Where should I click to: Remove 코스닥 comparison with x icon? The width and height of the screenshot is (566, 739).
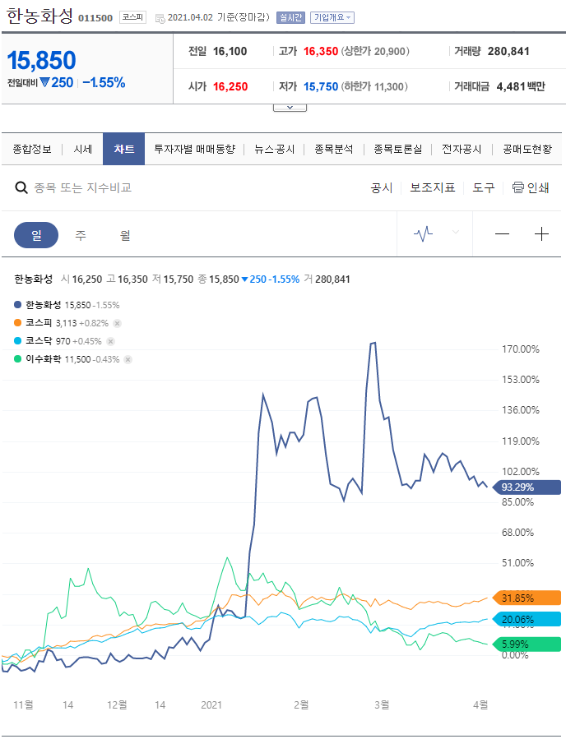pyautogui.click(x=110, y=341)
